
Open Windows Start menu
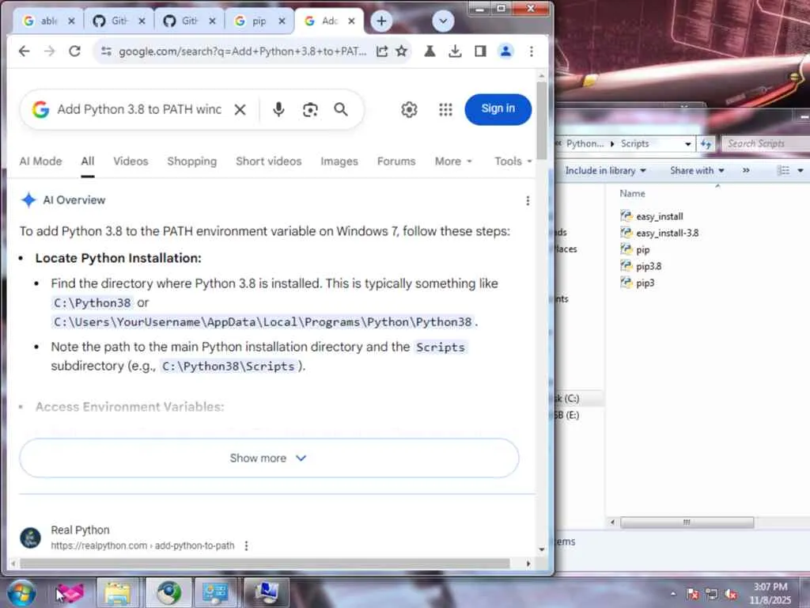tap(21, 593)
